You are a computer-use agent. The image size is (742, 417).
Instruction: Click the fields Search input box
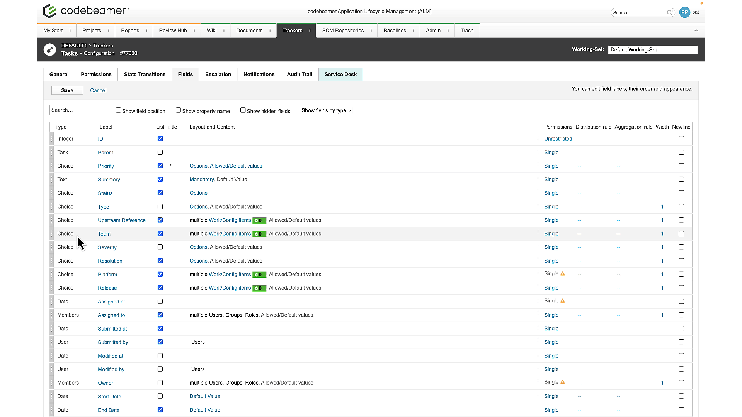(78, 110)
